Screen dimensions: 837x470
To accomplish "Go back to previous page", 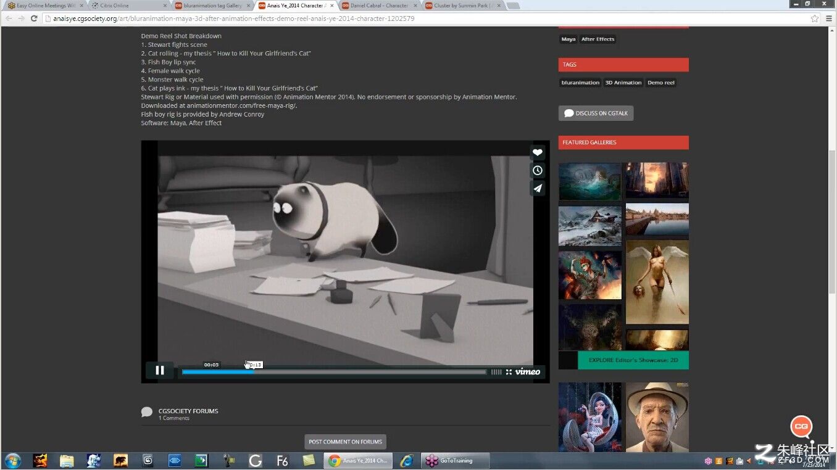I will (9, 19).
